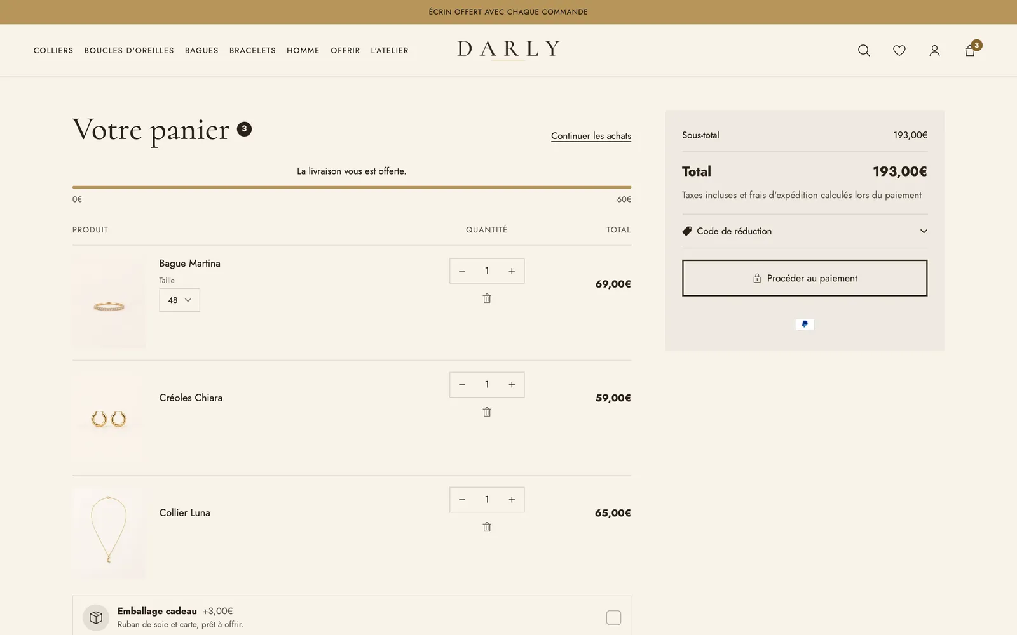Click the 193,00€ Total amount

pos(899,171)
